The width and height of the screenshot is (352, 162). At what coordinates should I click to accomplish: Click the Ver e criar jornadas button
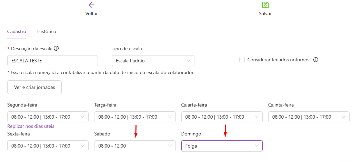coord(34,87)
